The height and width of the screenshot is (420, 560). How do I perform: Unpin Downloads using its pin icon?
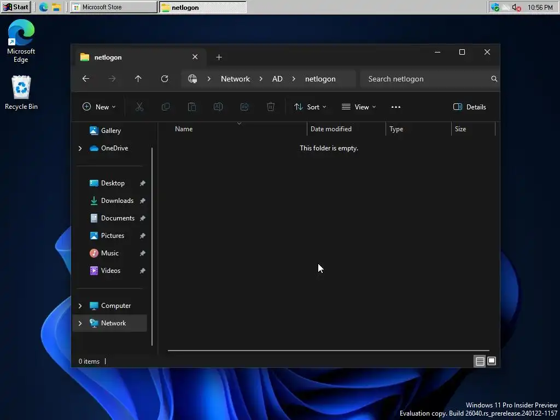tap(143, 201)
